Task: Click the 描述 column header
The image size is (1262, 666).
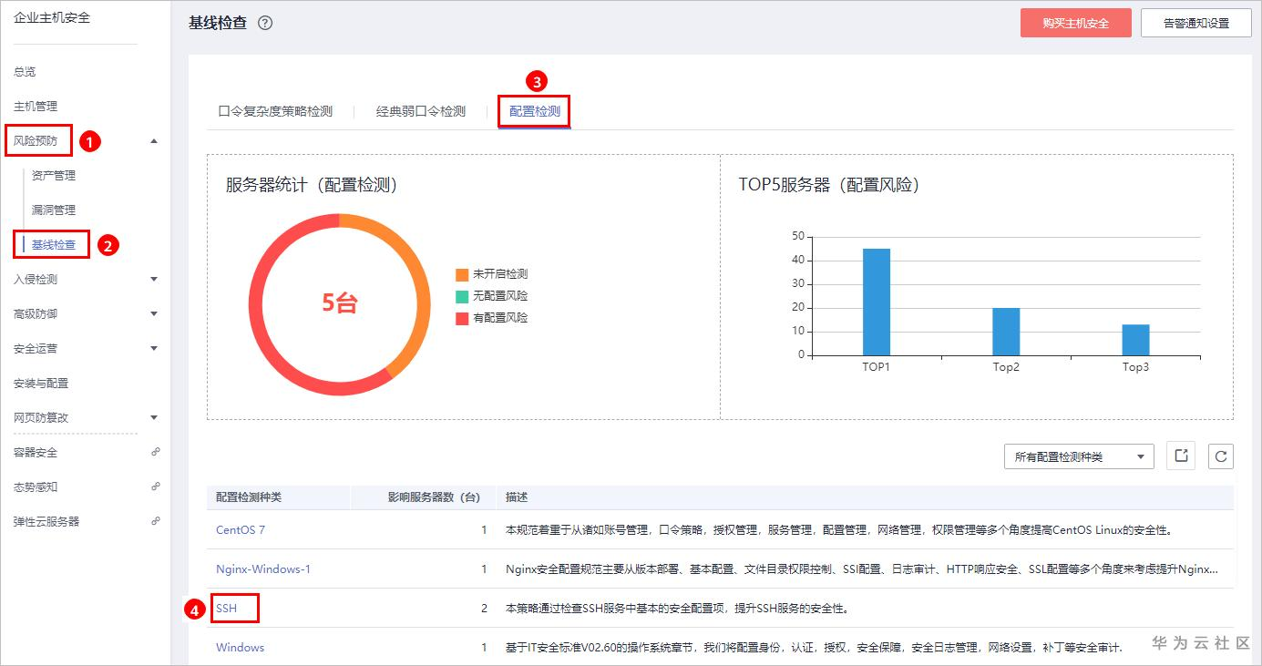Action: [x=517, y=497]
